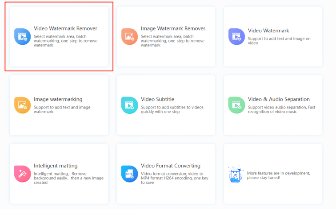Click the green Video & Audio Separation icon
This screenshot has height=210, width=336.
(236, 105)
